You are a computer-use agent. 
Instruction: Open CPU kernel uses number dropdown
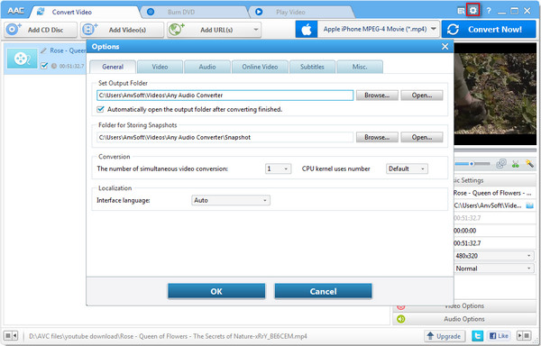tap(407, 168)
